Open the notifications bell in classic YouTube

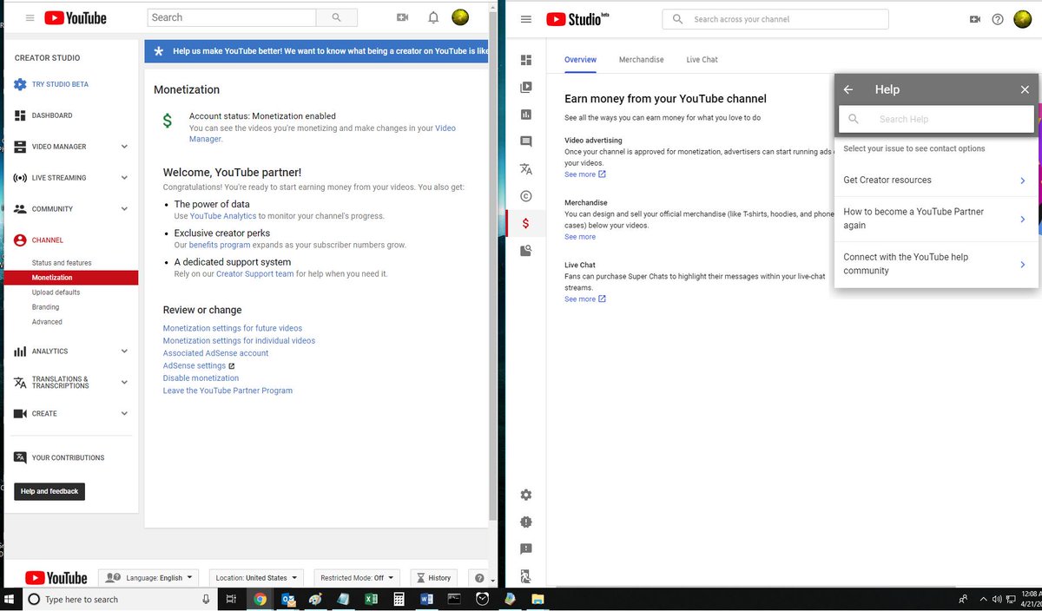[x=433, y=17]
